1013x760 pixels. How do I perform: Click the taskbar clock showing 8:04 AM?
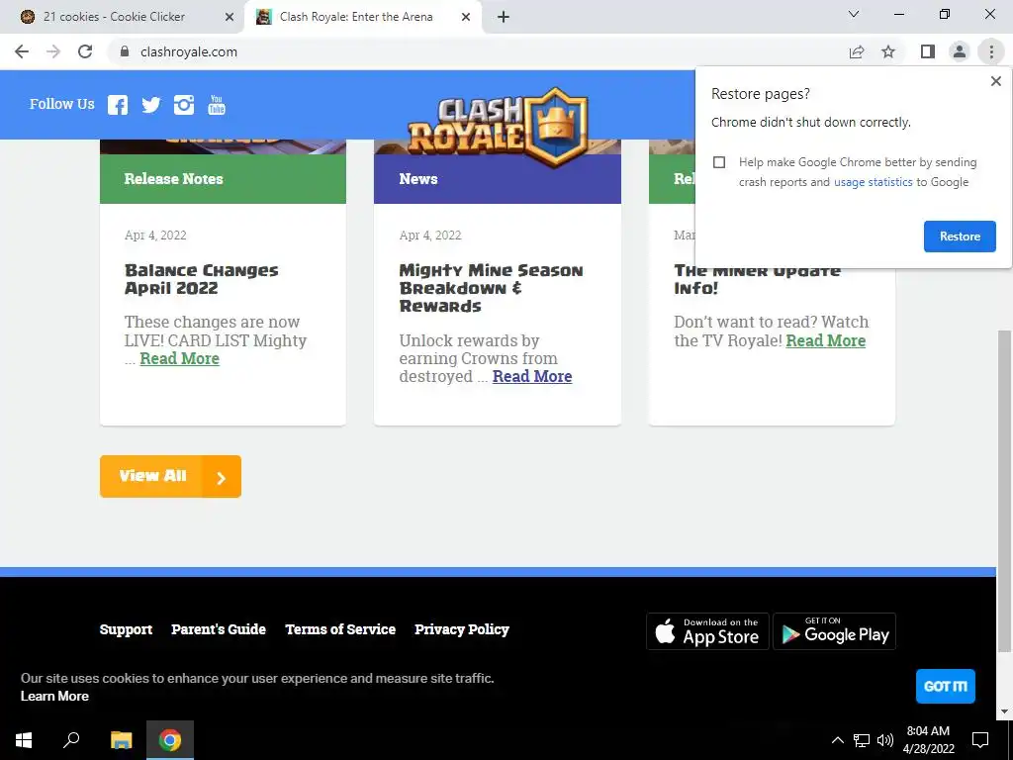928,740
